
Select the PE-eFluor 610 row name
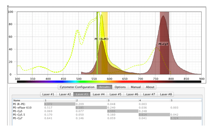[x=22, y=108]
